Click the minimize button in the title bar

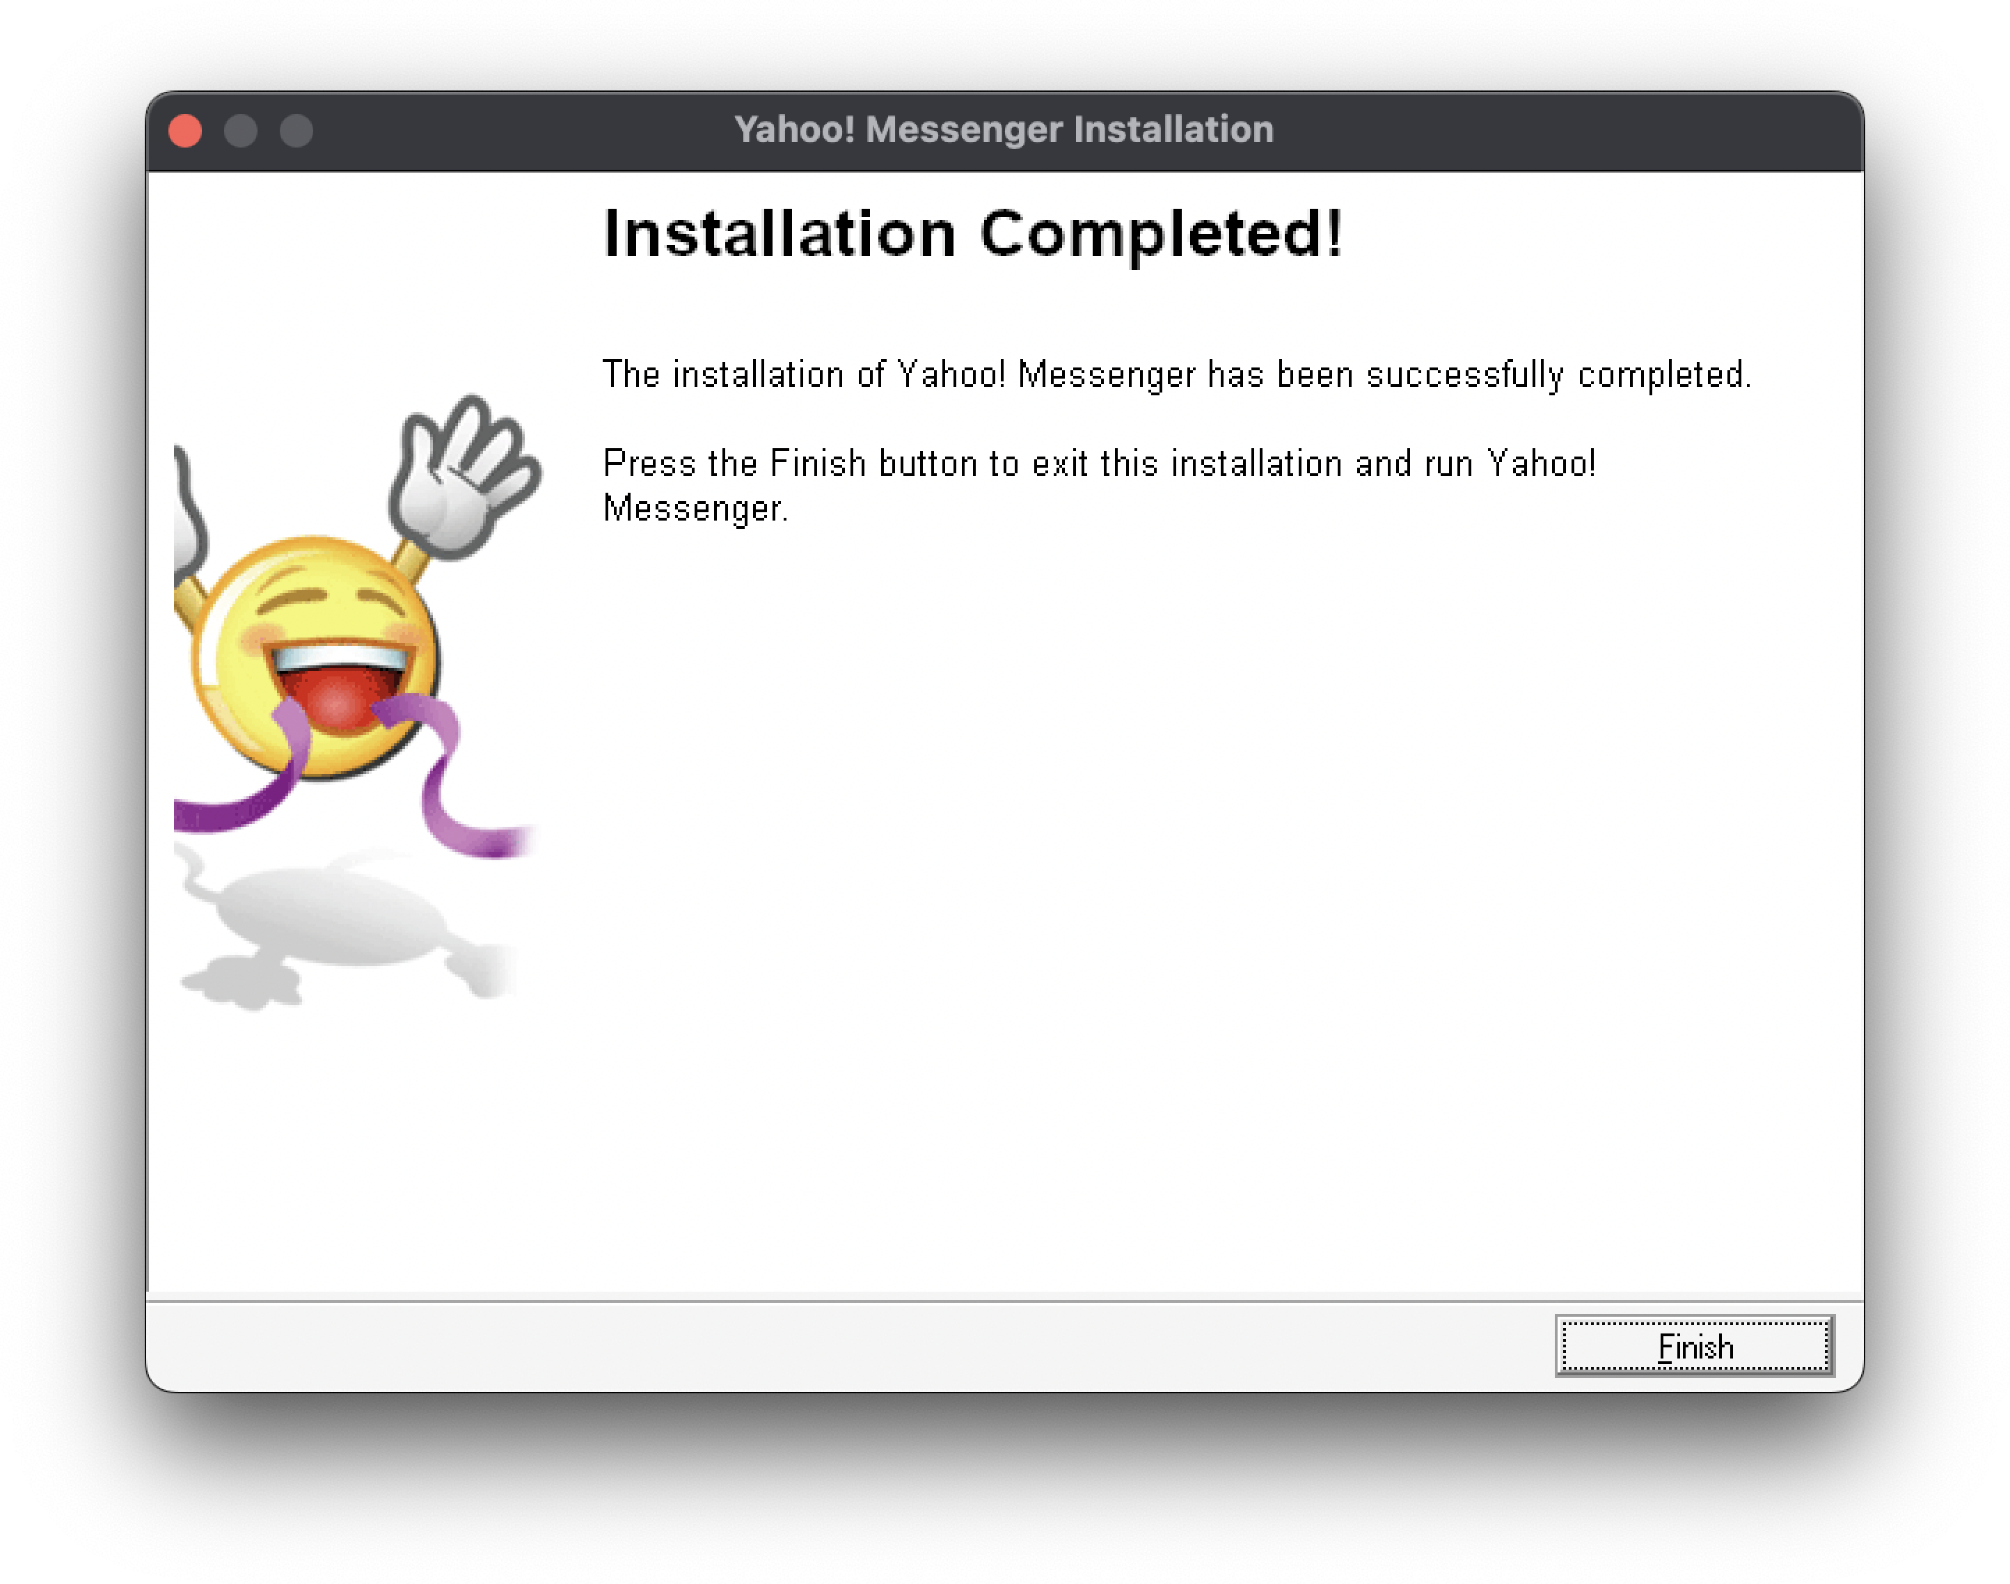[x=242, y=131]
